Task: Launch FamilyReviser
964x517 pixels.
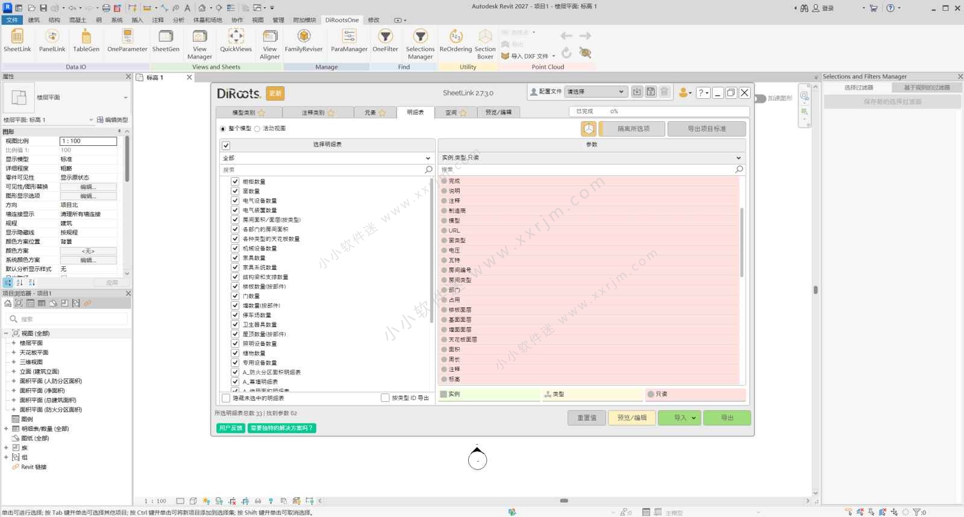Action: tap(304, 41)
